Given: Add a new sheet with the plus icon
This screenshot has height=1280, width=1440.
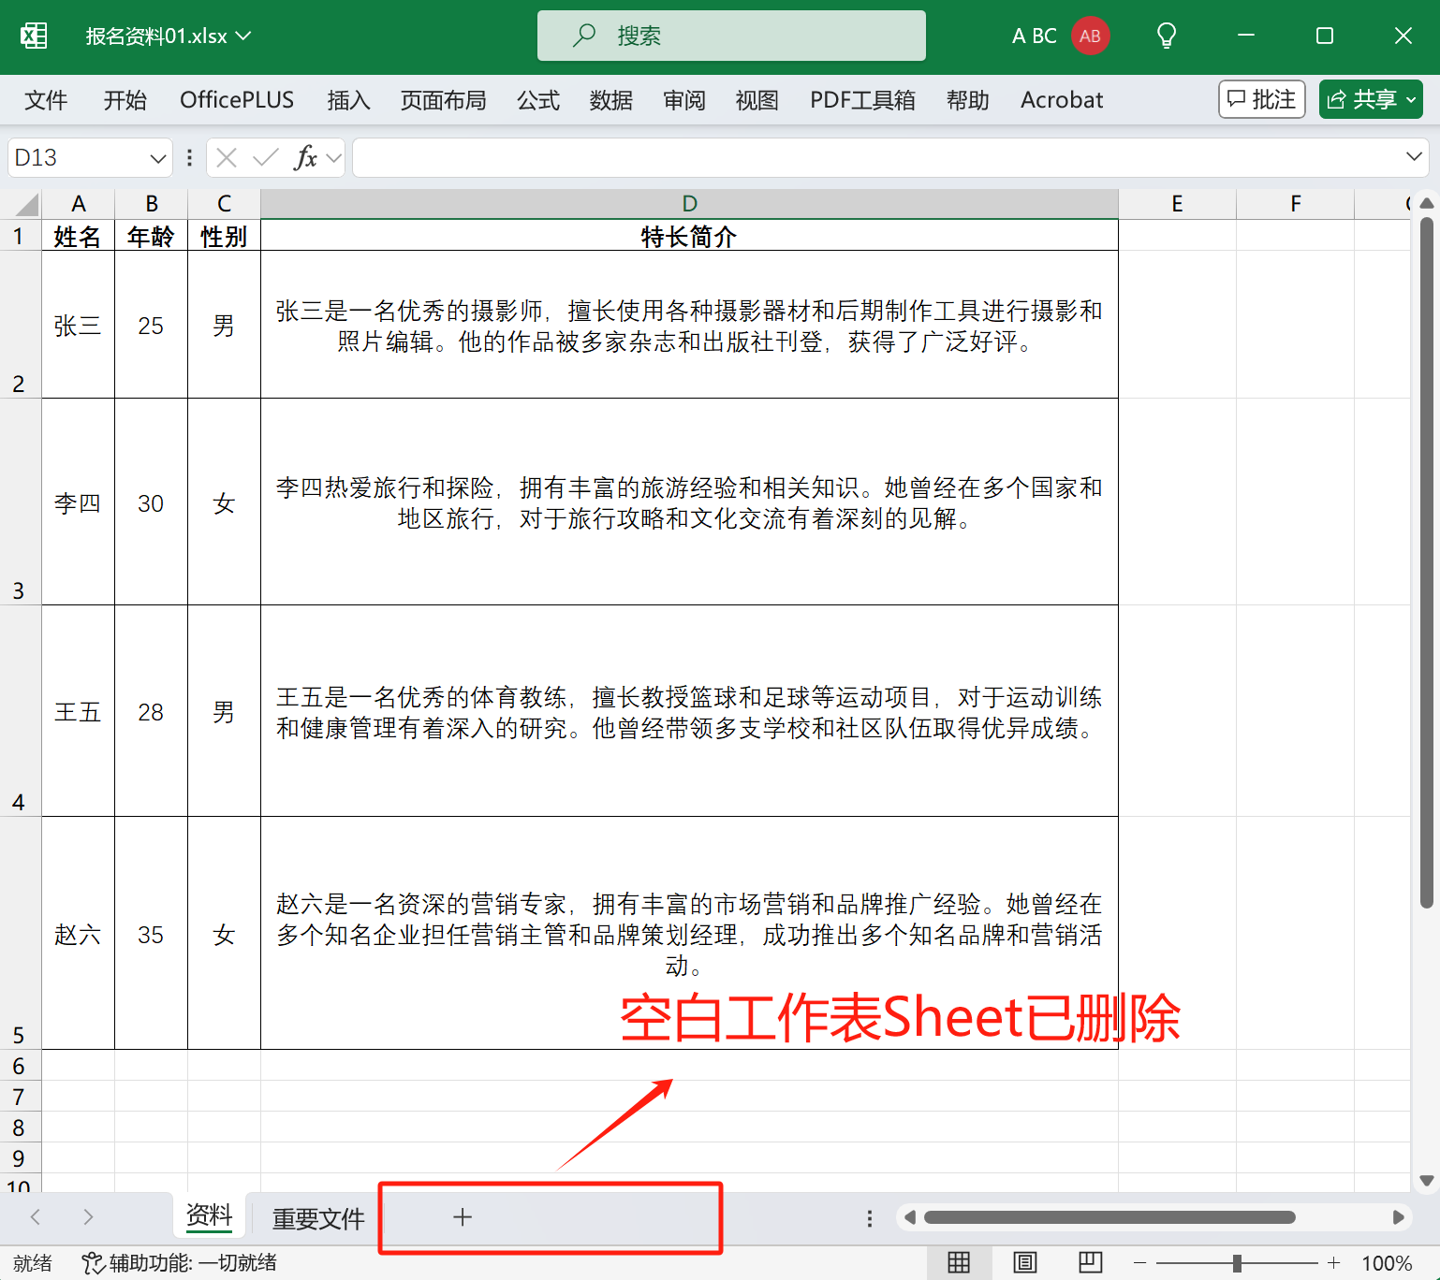Looking at the screenshot, I should pos(463,1216).
